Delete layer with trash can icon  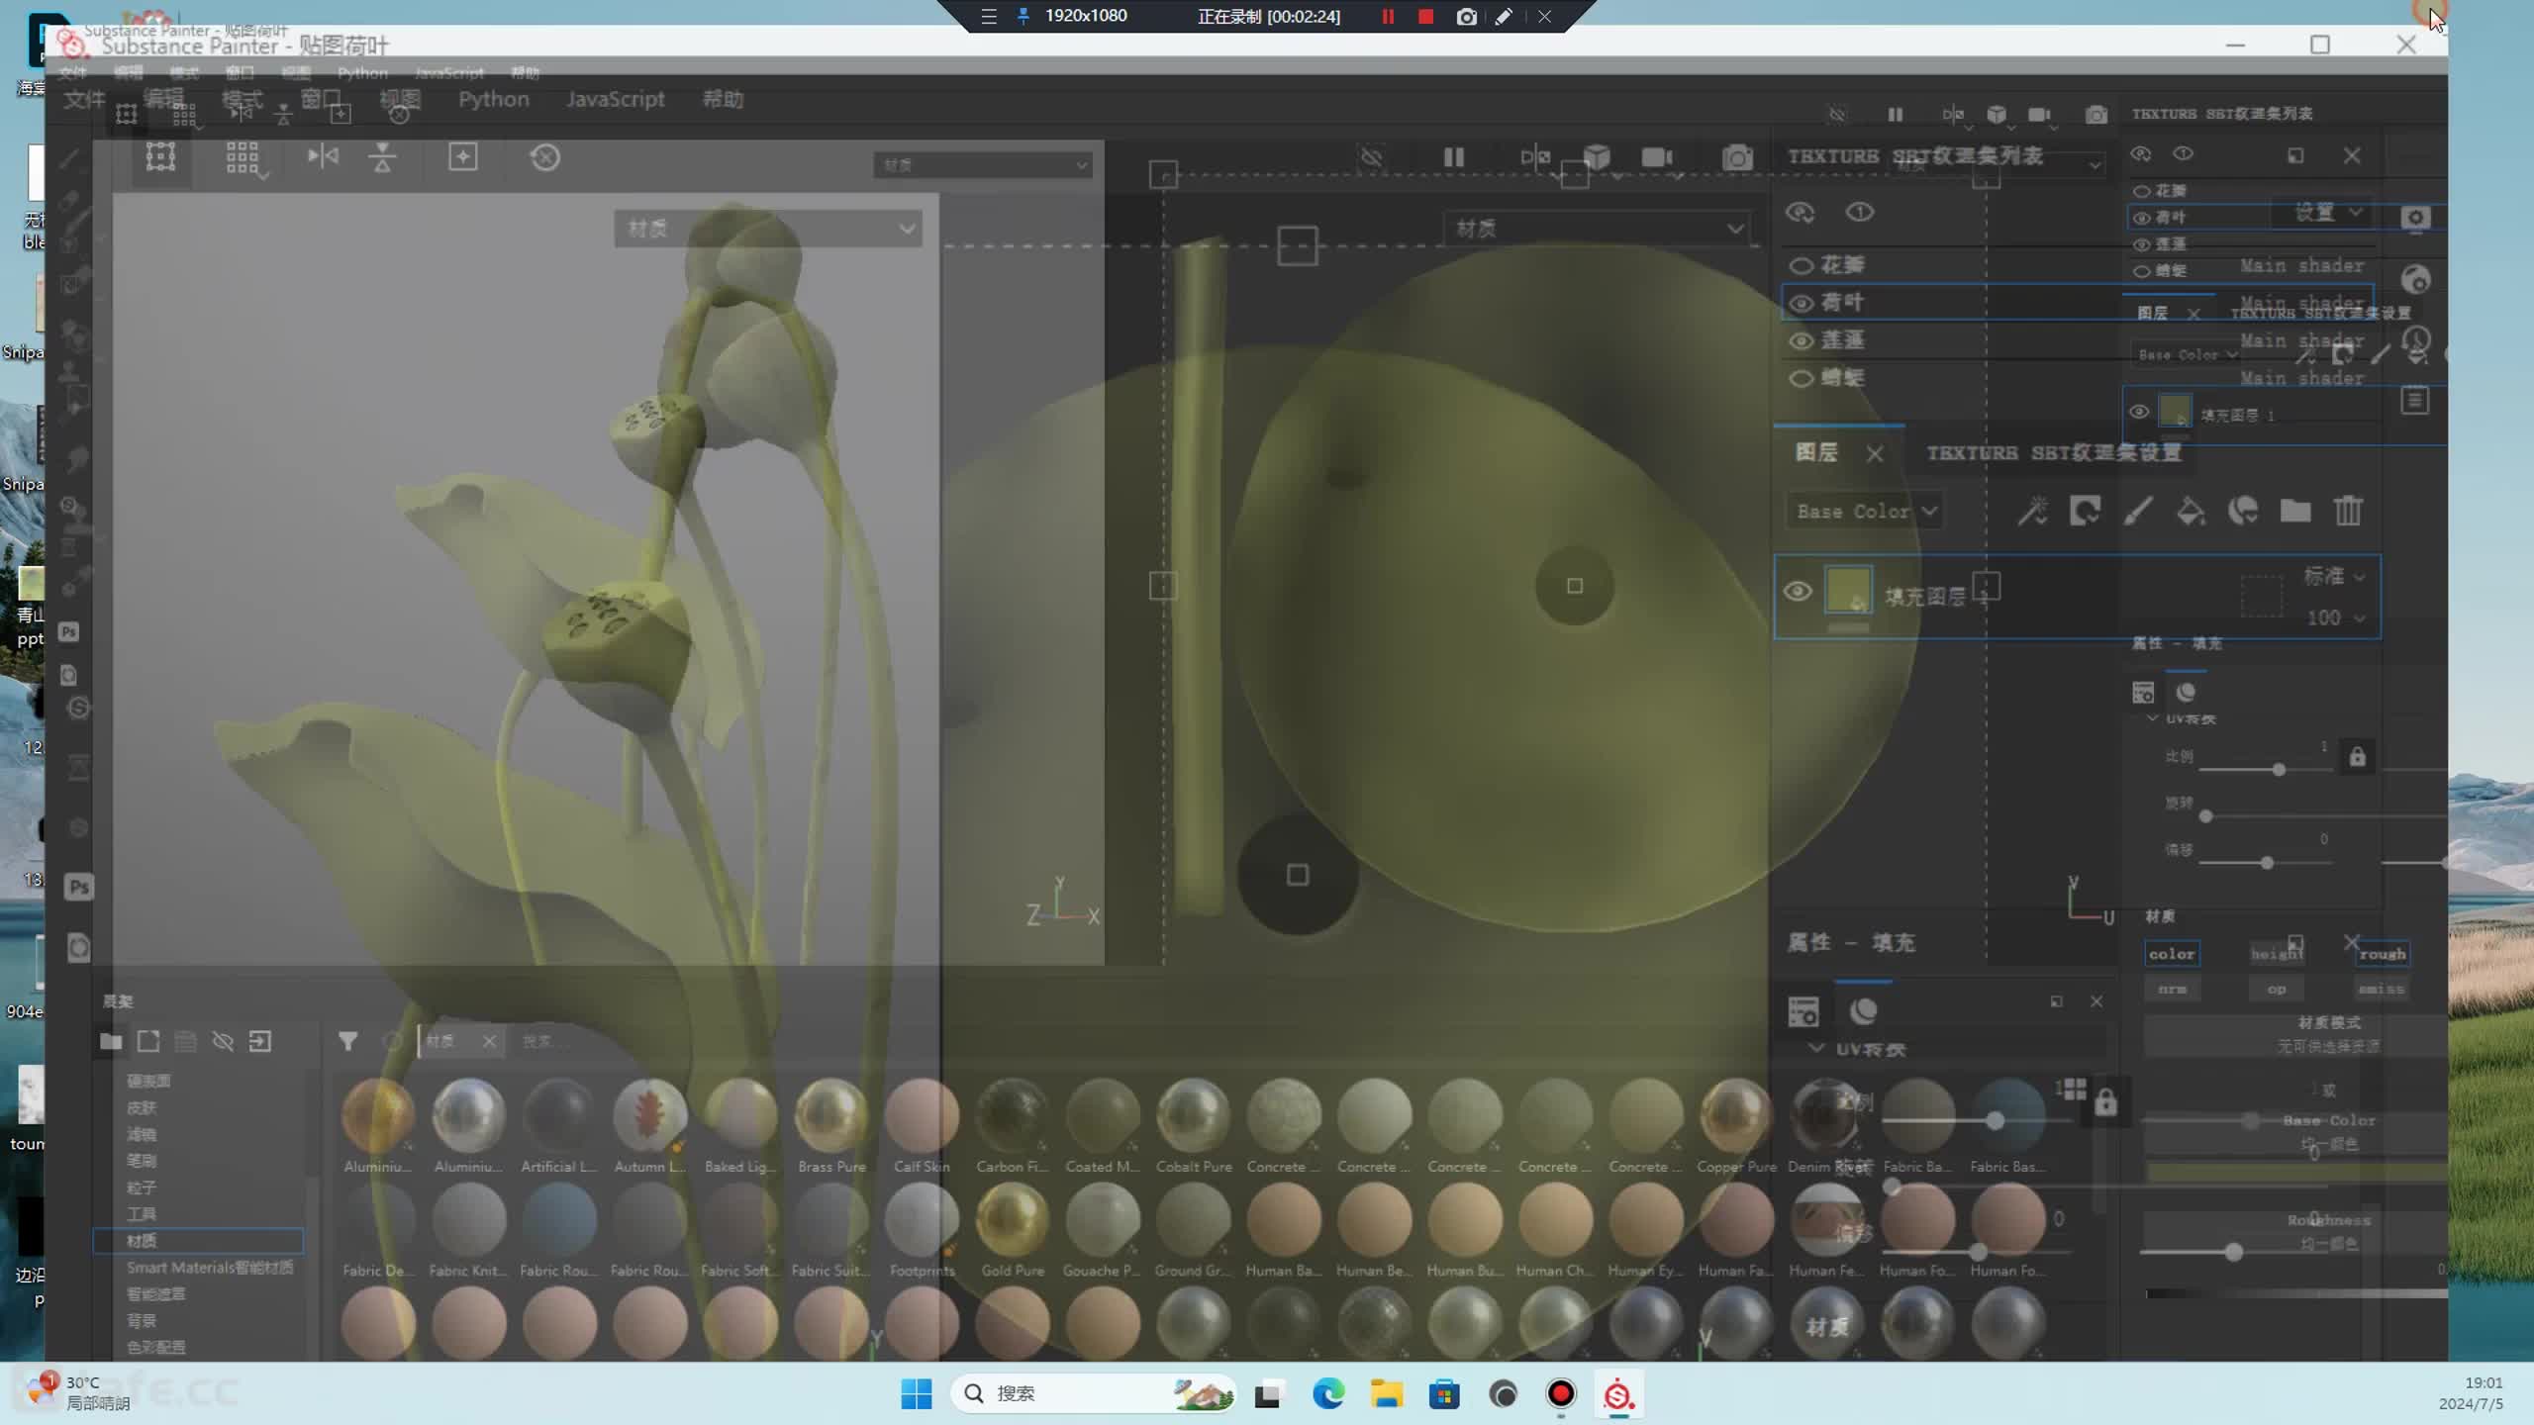point(2349,512)
